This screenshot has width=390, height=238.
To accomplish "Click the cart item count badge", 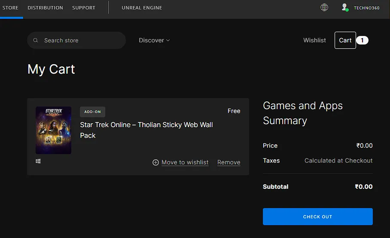I will (362, 40).
